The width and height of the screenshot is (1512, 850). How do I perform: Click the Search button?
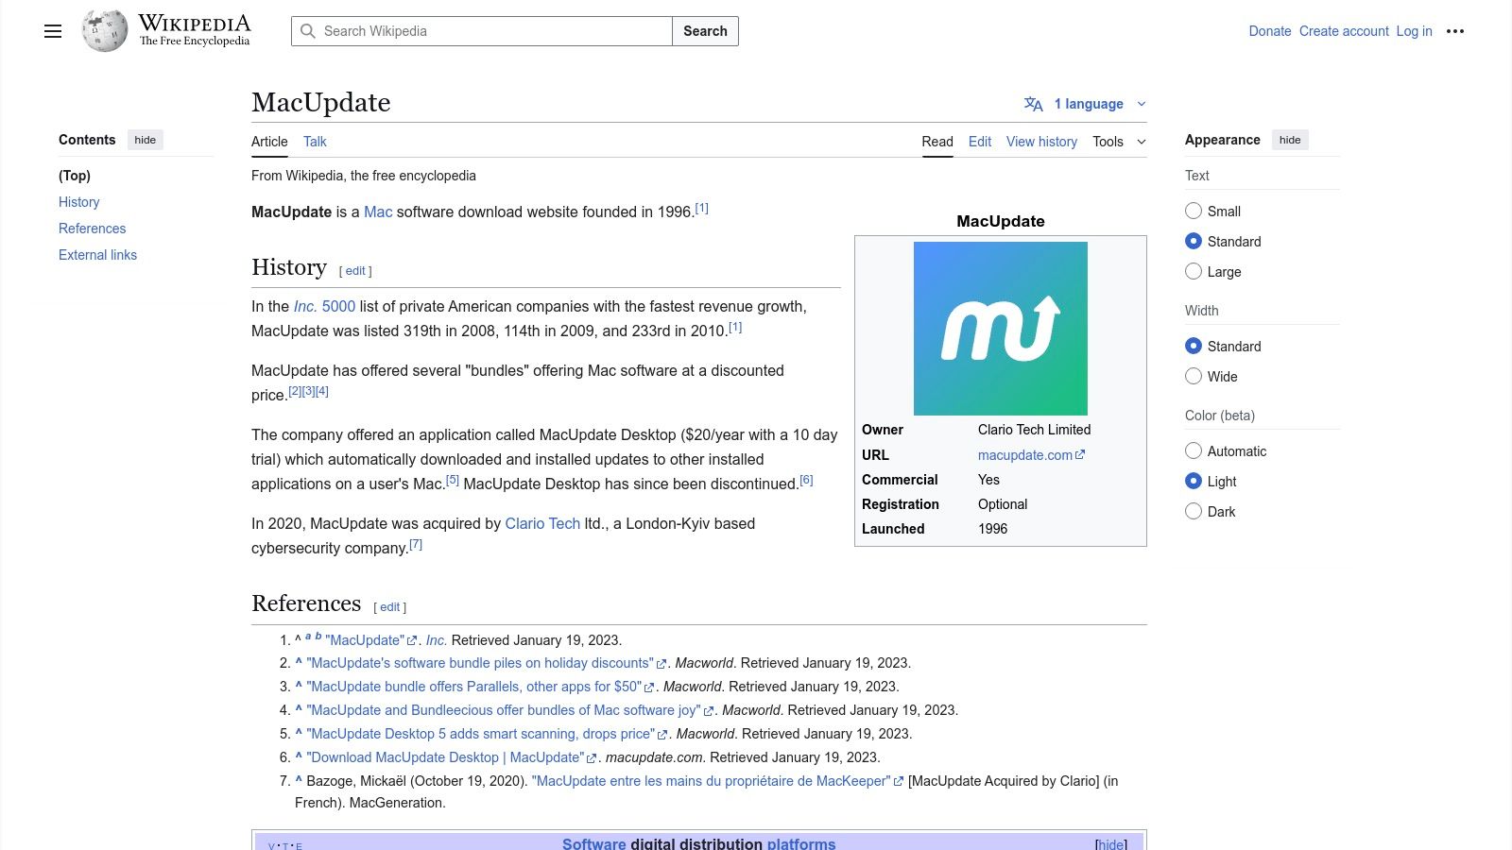705,31
